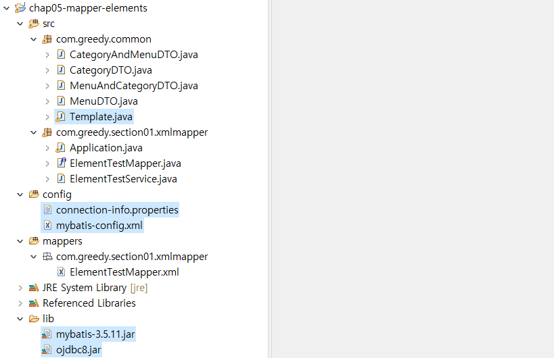This screenshot has height=358, width=554.
Task: Click the config folder icon
Action: point(34,194)
